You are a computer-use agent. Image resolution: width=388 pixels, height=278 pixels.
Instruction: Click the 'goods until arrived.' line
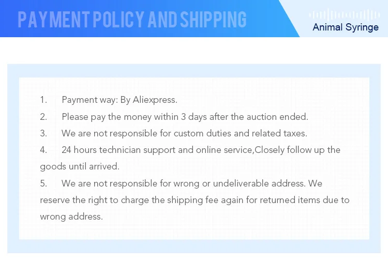pyautogui.click(x=80, y=166)
